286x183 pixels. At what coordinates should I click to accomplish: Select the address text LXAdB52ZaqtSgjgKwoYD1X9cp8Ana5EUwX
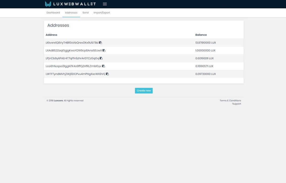click(x=74, y=50)
